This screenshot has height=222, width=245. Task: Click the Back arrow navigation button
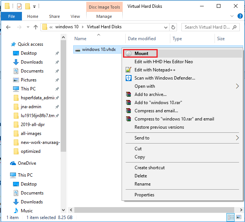tap(8, 27)
